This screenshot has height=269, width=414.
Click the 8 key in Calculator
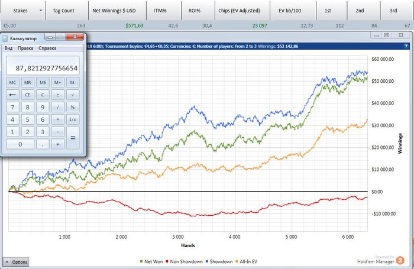pos(27,107)
